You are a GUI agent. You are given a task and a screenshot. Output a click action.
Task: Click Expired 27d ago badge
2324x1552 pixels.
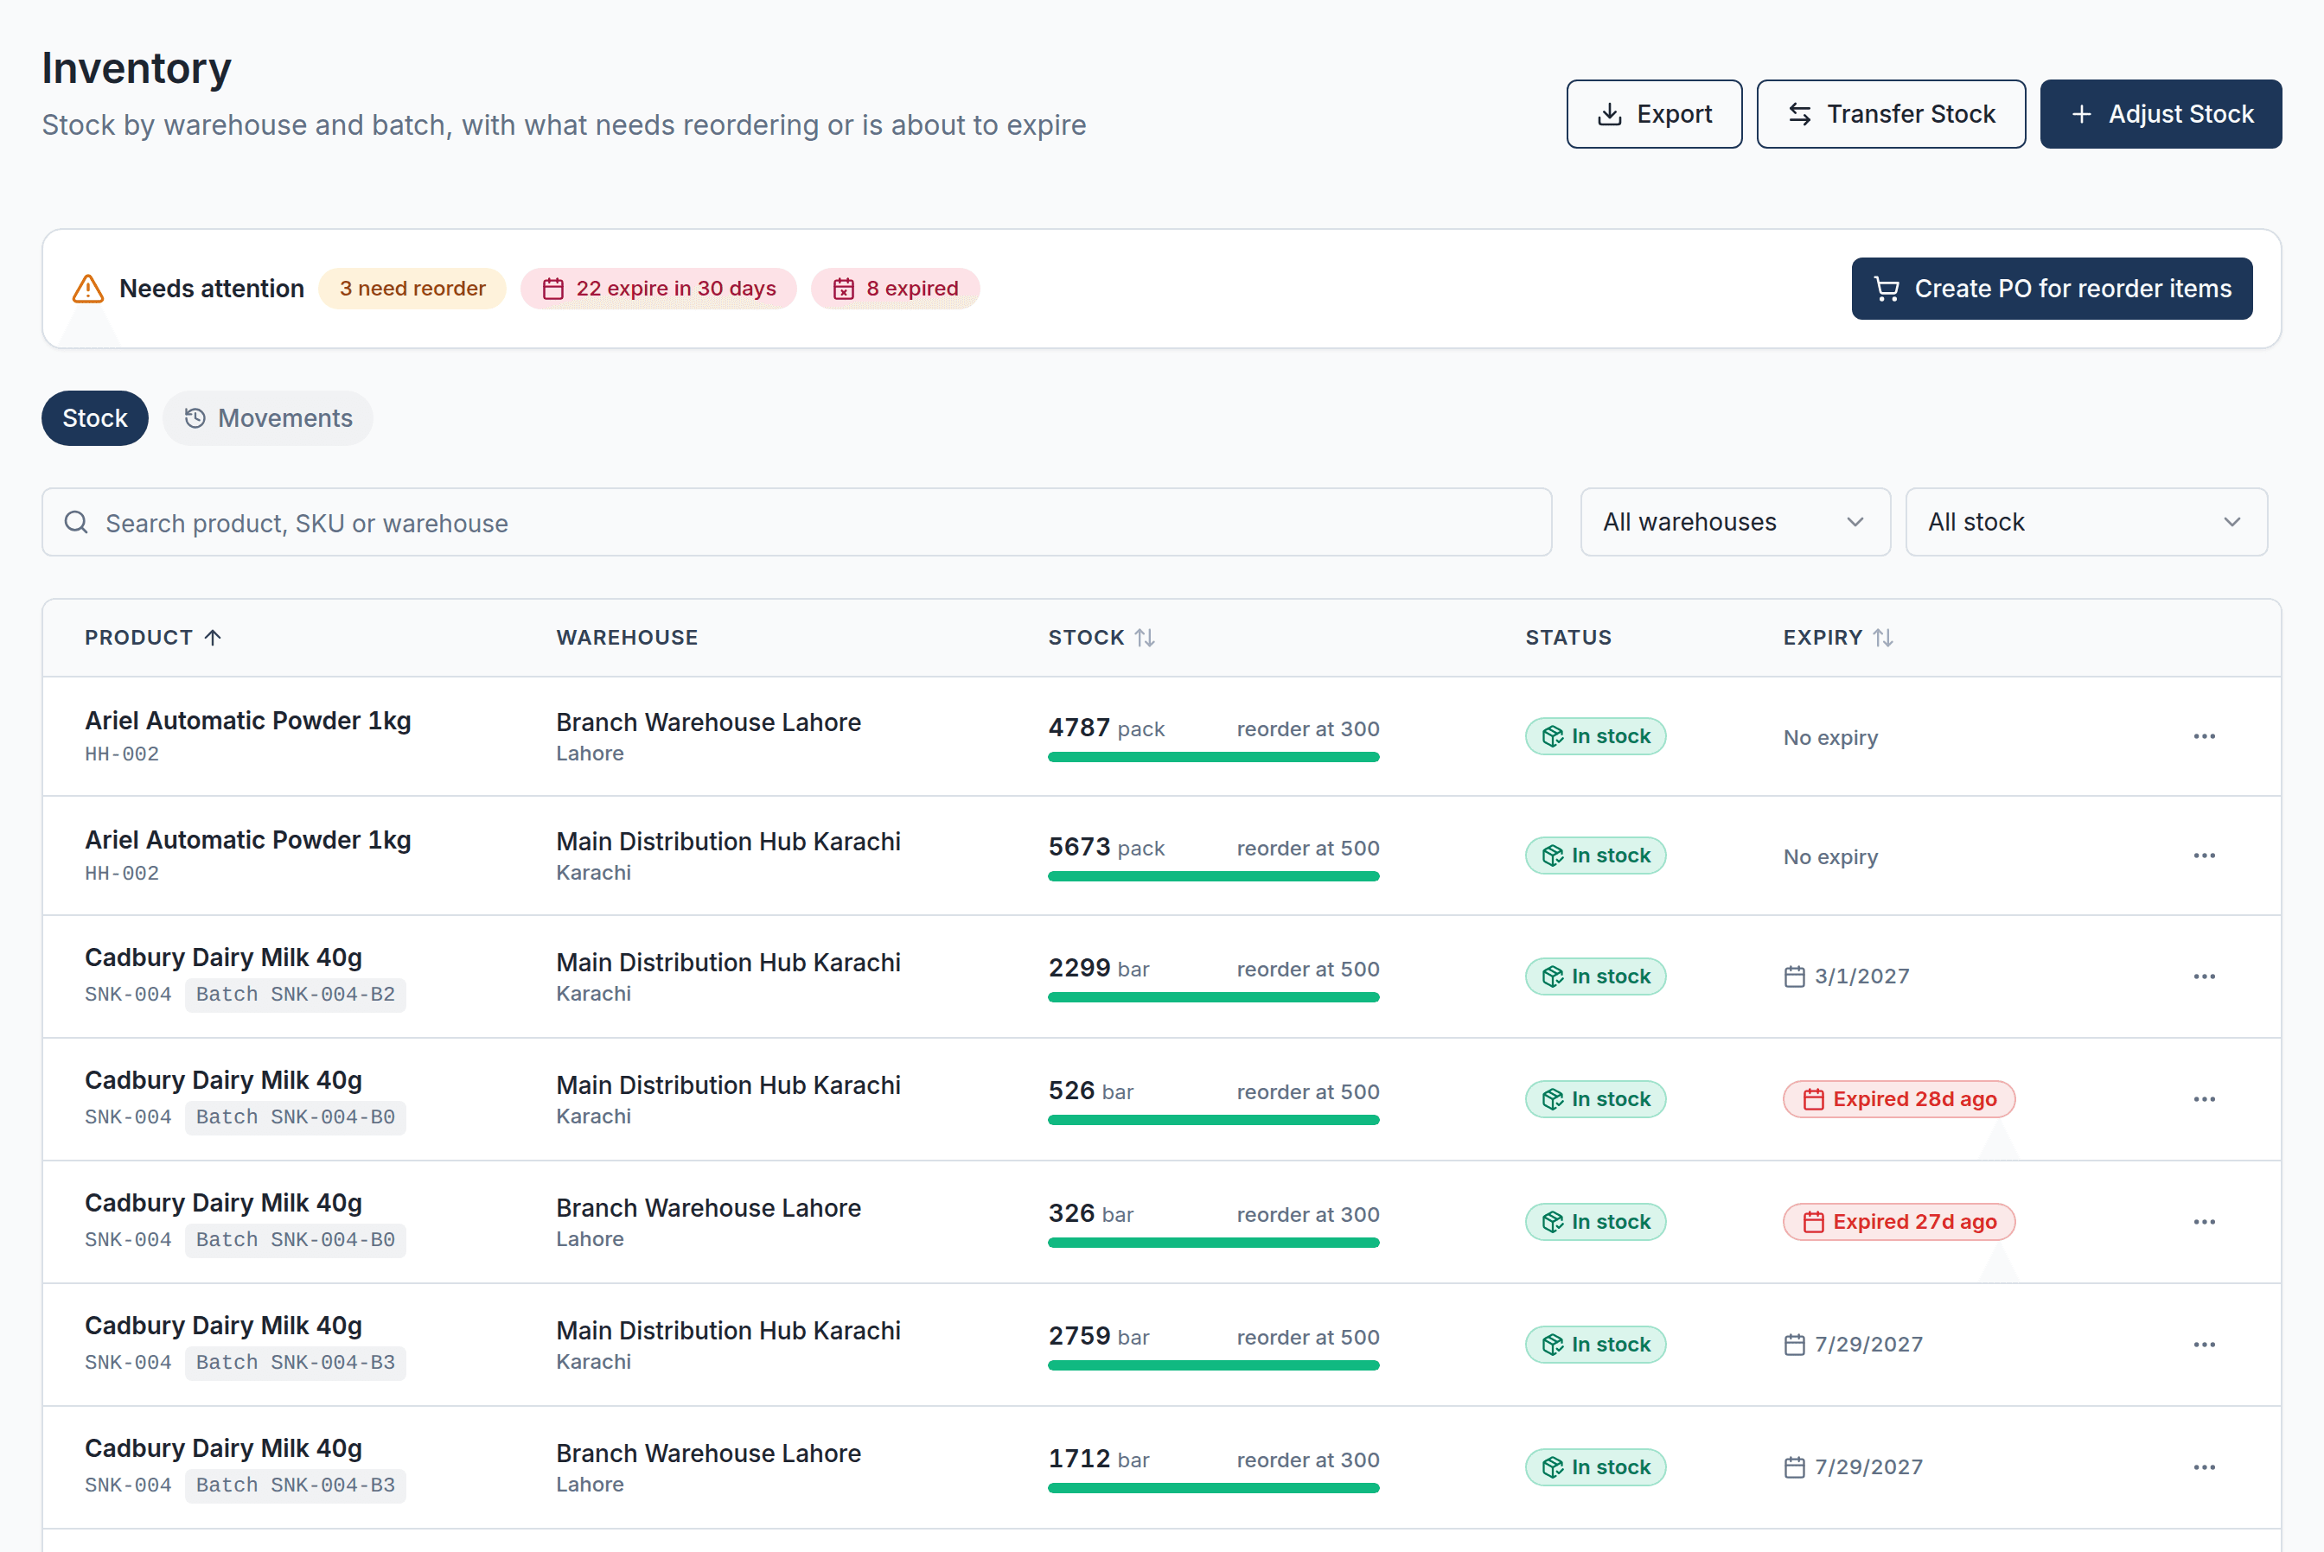pos(1899,1221)
